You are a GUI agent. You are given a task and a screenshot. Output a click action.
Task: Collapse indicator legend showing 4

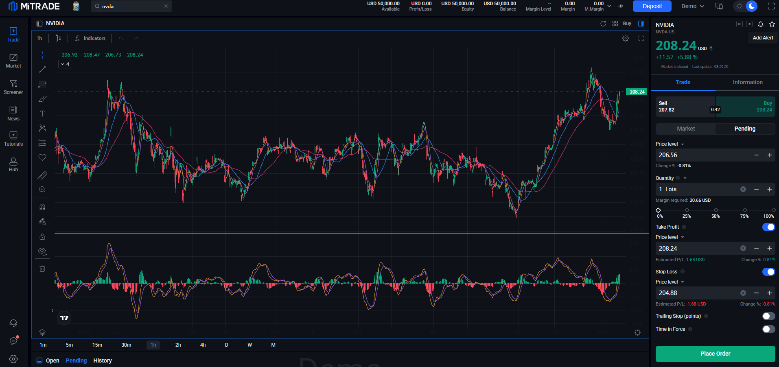click(65, 64)
